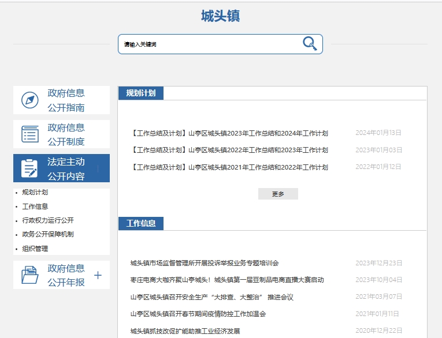Click the magnifier search icon
This screenshot has height=338, width=442.
(310, 44)
